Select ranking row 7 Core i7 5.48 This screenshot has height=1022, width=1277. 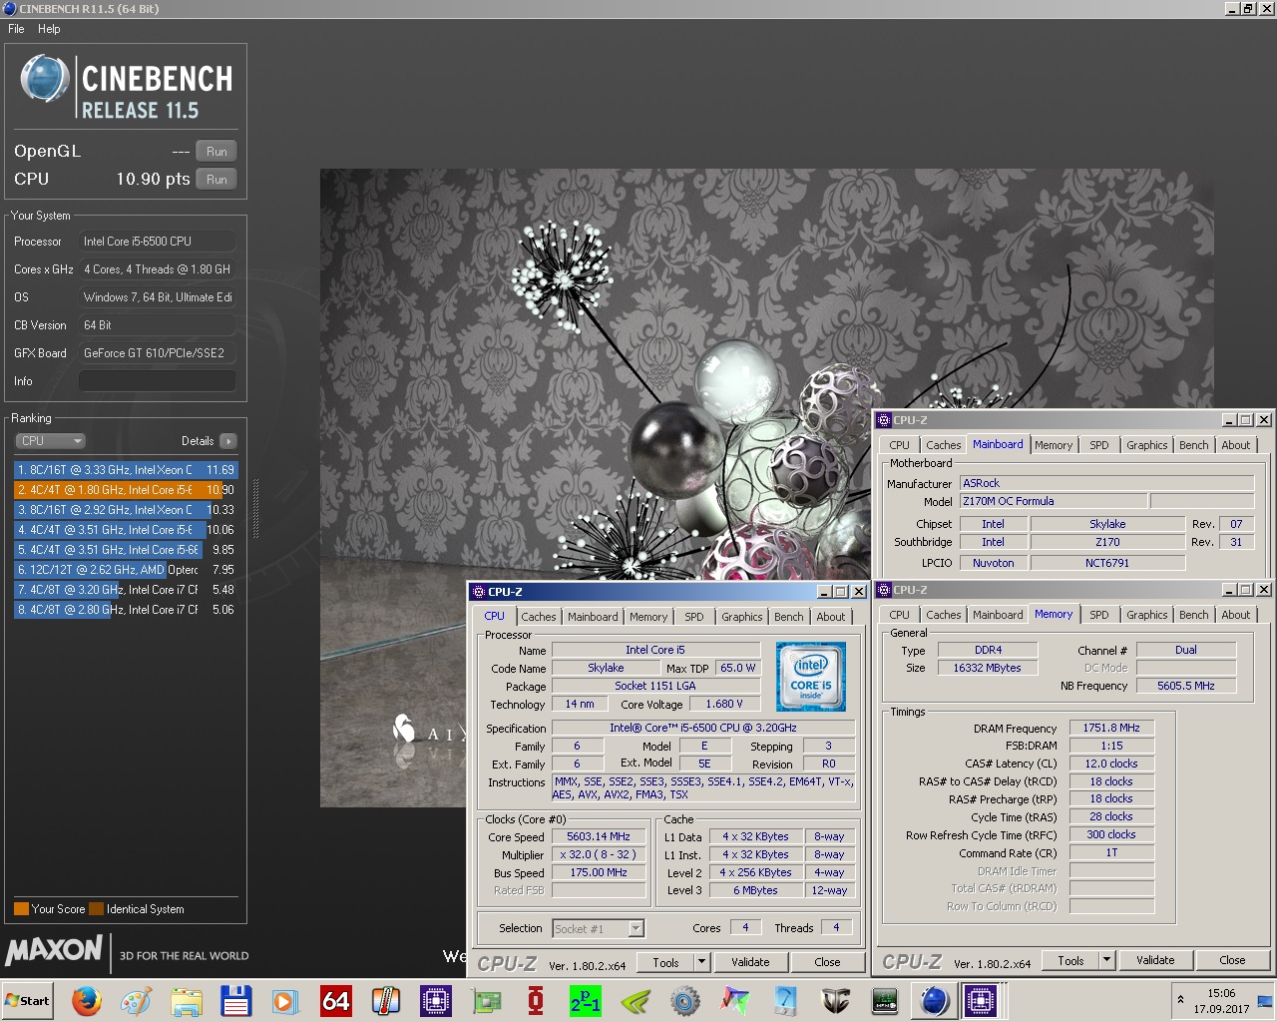pos(126,589)
